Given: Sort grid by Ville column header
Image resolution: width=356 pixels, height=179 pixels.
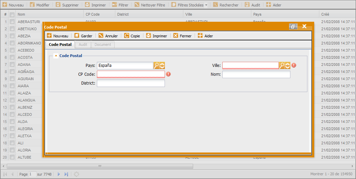Looking at the screenshot, I should 189,14.
